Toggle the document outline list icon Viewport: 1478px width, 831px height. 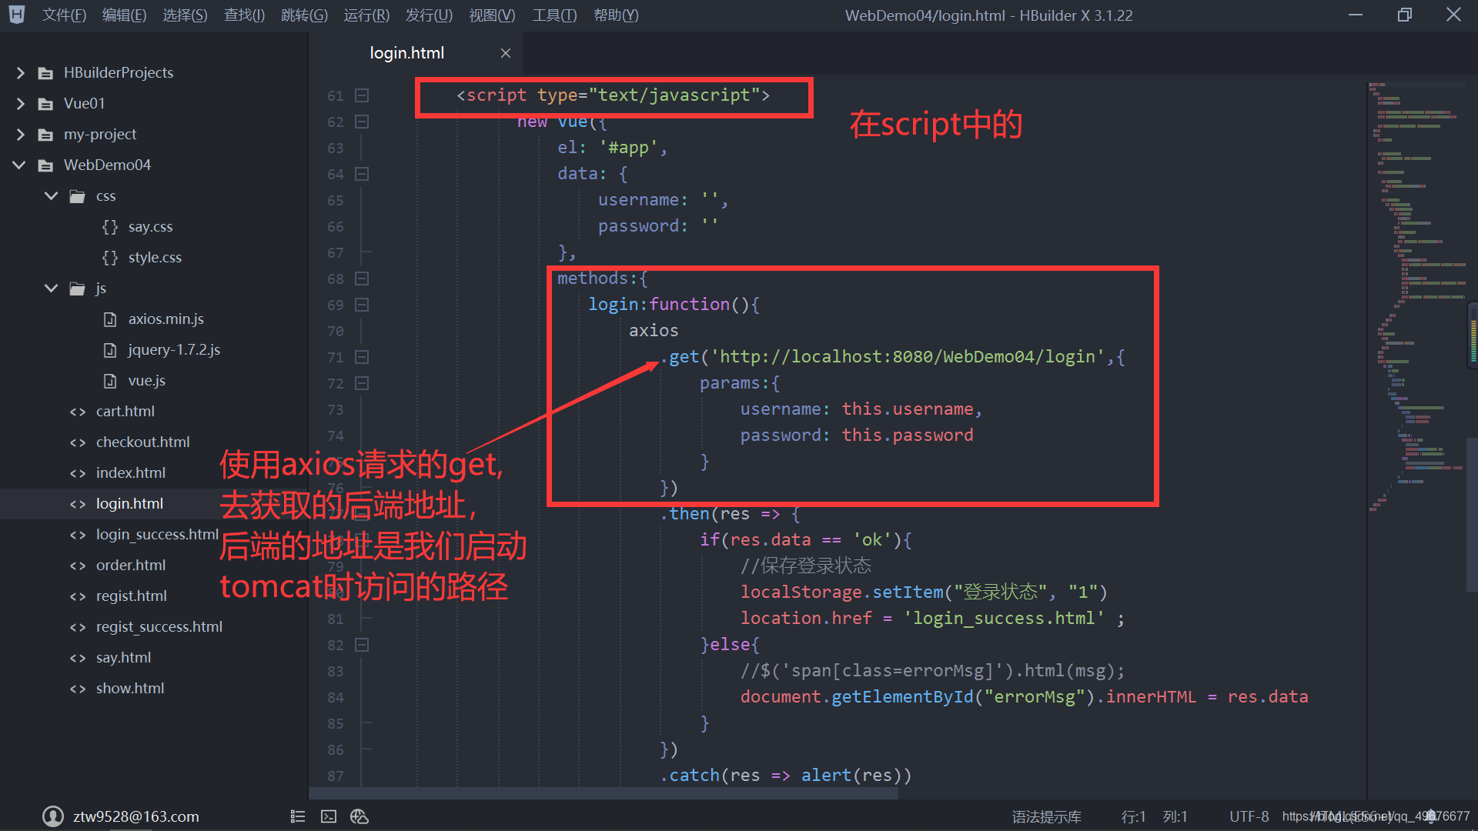tap(298, 816)
